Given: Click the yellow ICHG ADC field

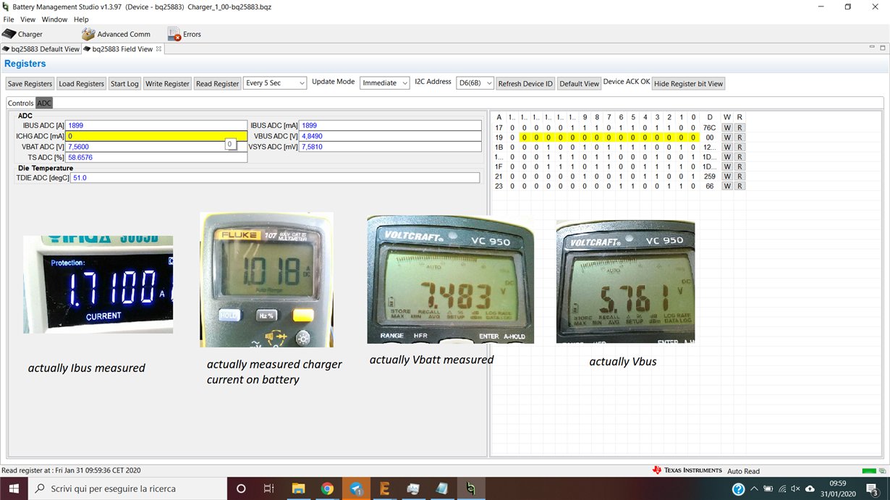Looking at the screenshot, I should pos(156,136).
